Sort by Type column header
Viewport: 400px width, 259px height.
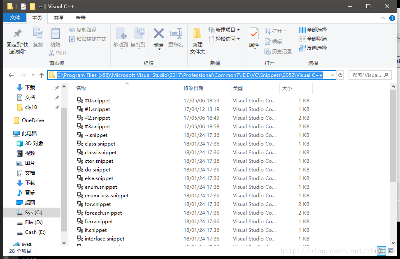click(238, 88)
